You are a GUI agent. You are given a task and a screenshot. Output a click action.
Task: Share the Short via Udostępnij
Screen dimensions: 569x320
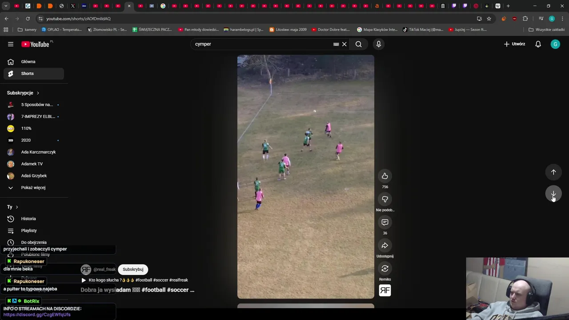(x=385, y=245)
